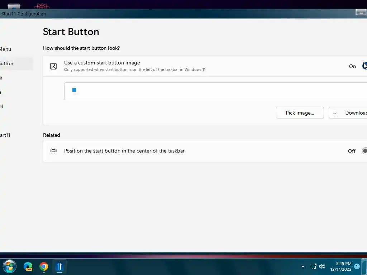
Task: Select the blue start button image thumbnail
Action: [74, 90]
